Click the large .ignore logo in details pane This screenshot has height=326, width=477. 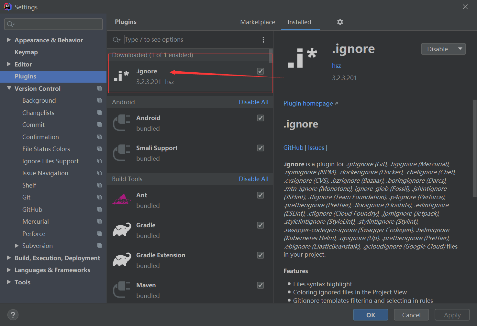(302, 58)
